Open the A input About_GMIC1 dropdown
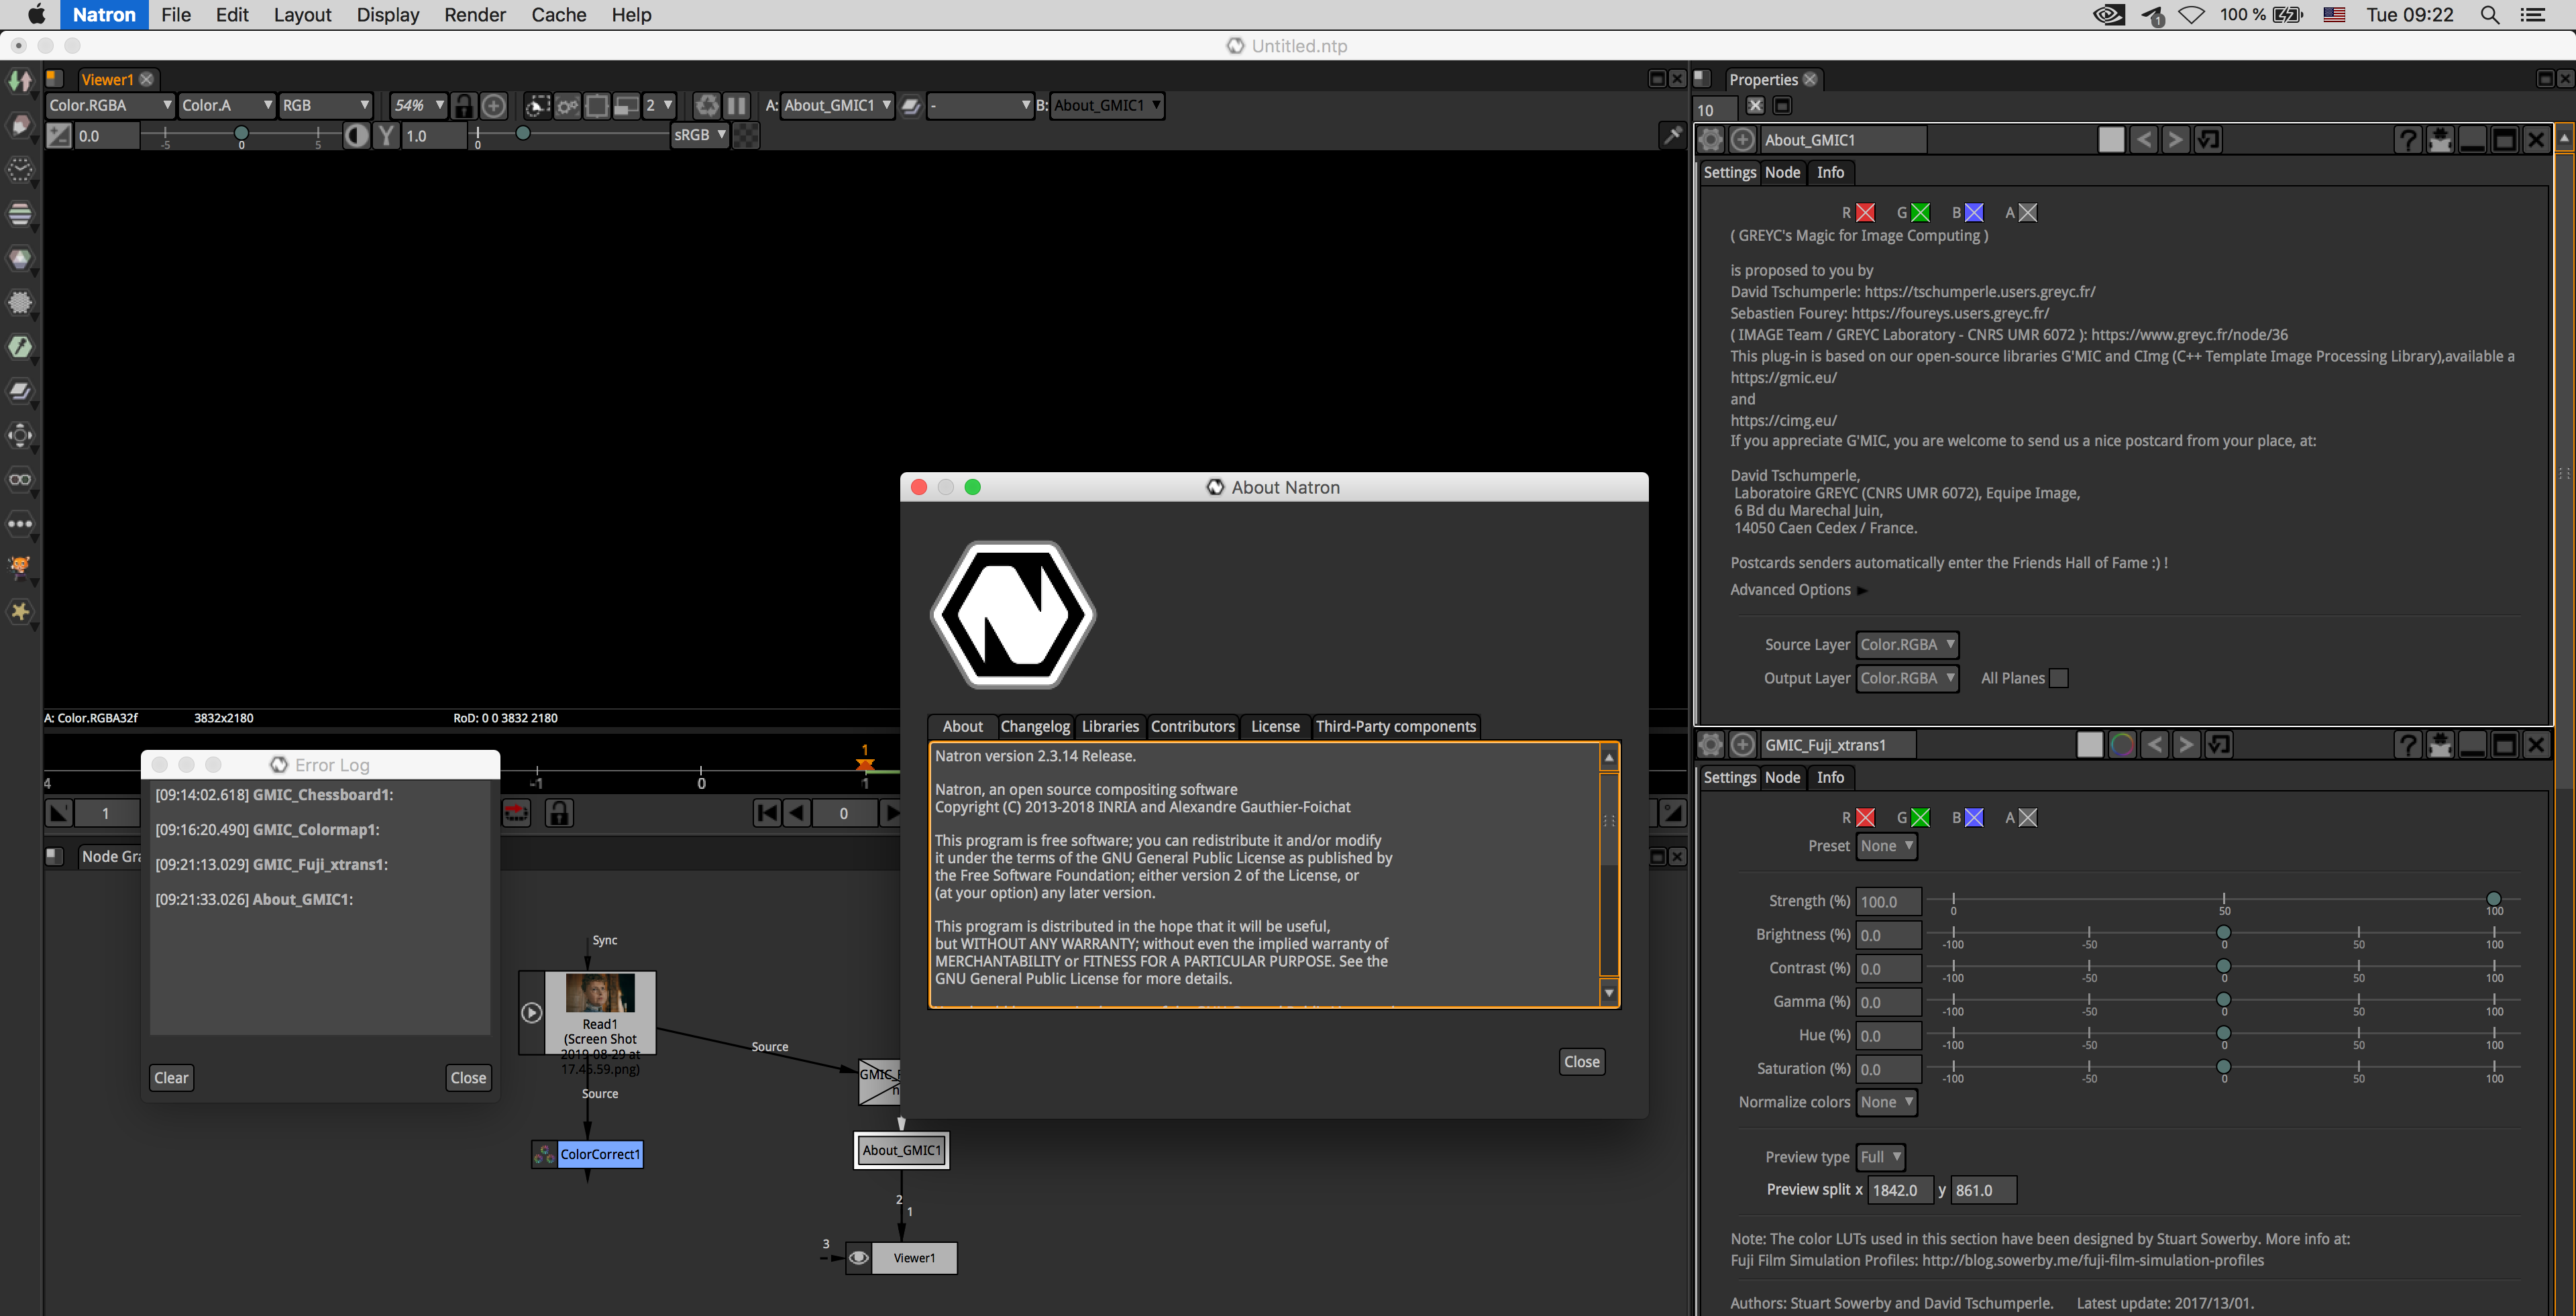The image size is (2576, 1316). click(x=837, y=106)
